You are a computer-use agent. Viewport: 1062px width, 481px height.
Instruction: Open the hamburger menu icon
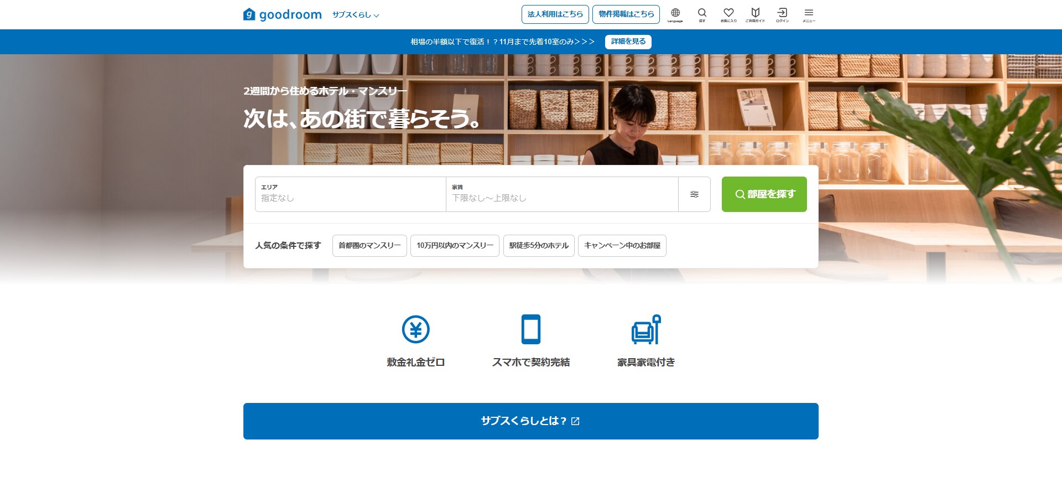click(809, 14)
